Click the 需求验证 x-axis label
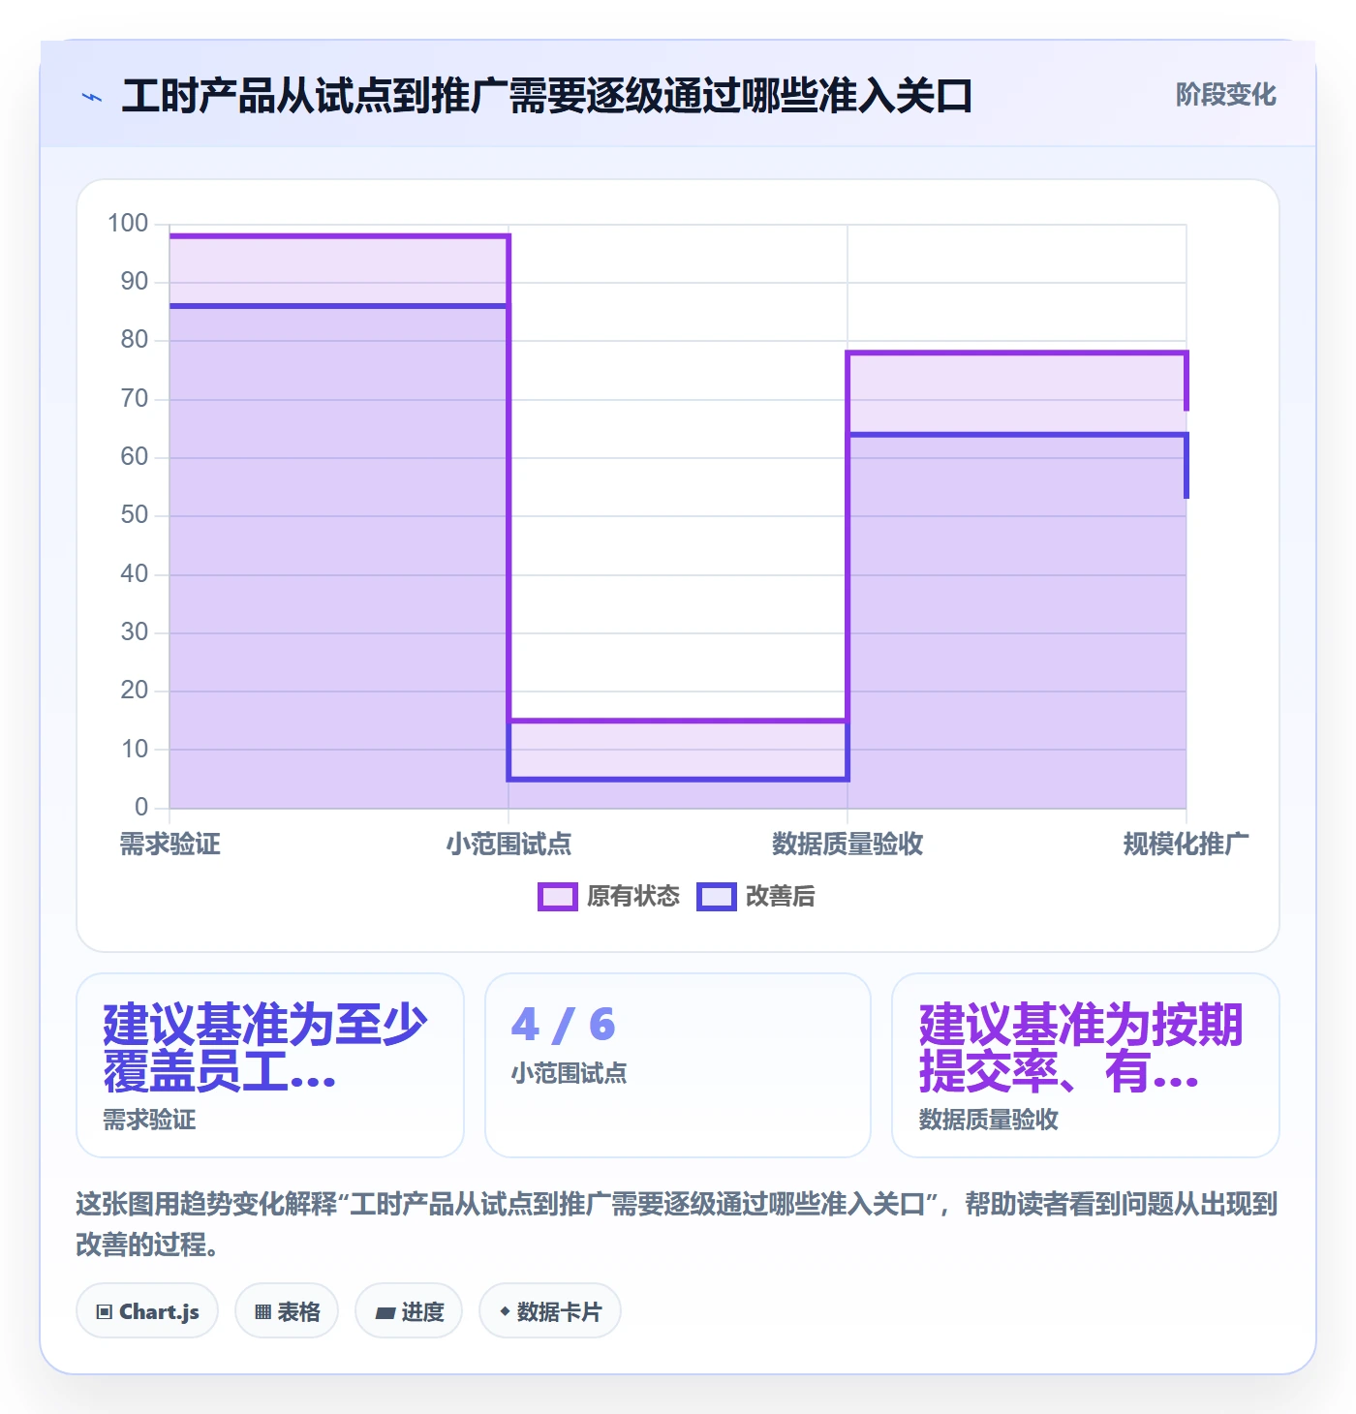 [170, 845]
